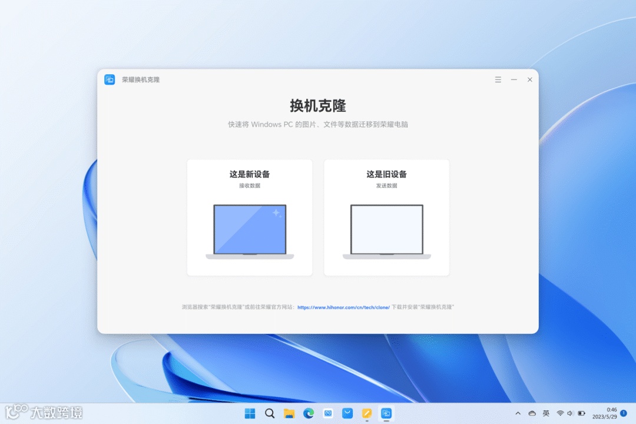Switch the input method via the 英 indicator

pos(546,413)
